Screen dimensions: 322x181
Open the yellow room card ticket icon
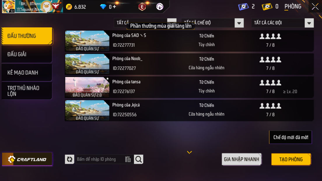coord(267,7)
